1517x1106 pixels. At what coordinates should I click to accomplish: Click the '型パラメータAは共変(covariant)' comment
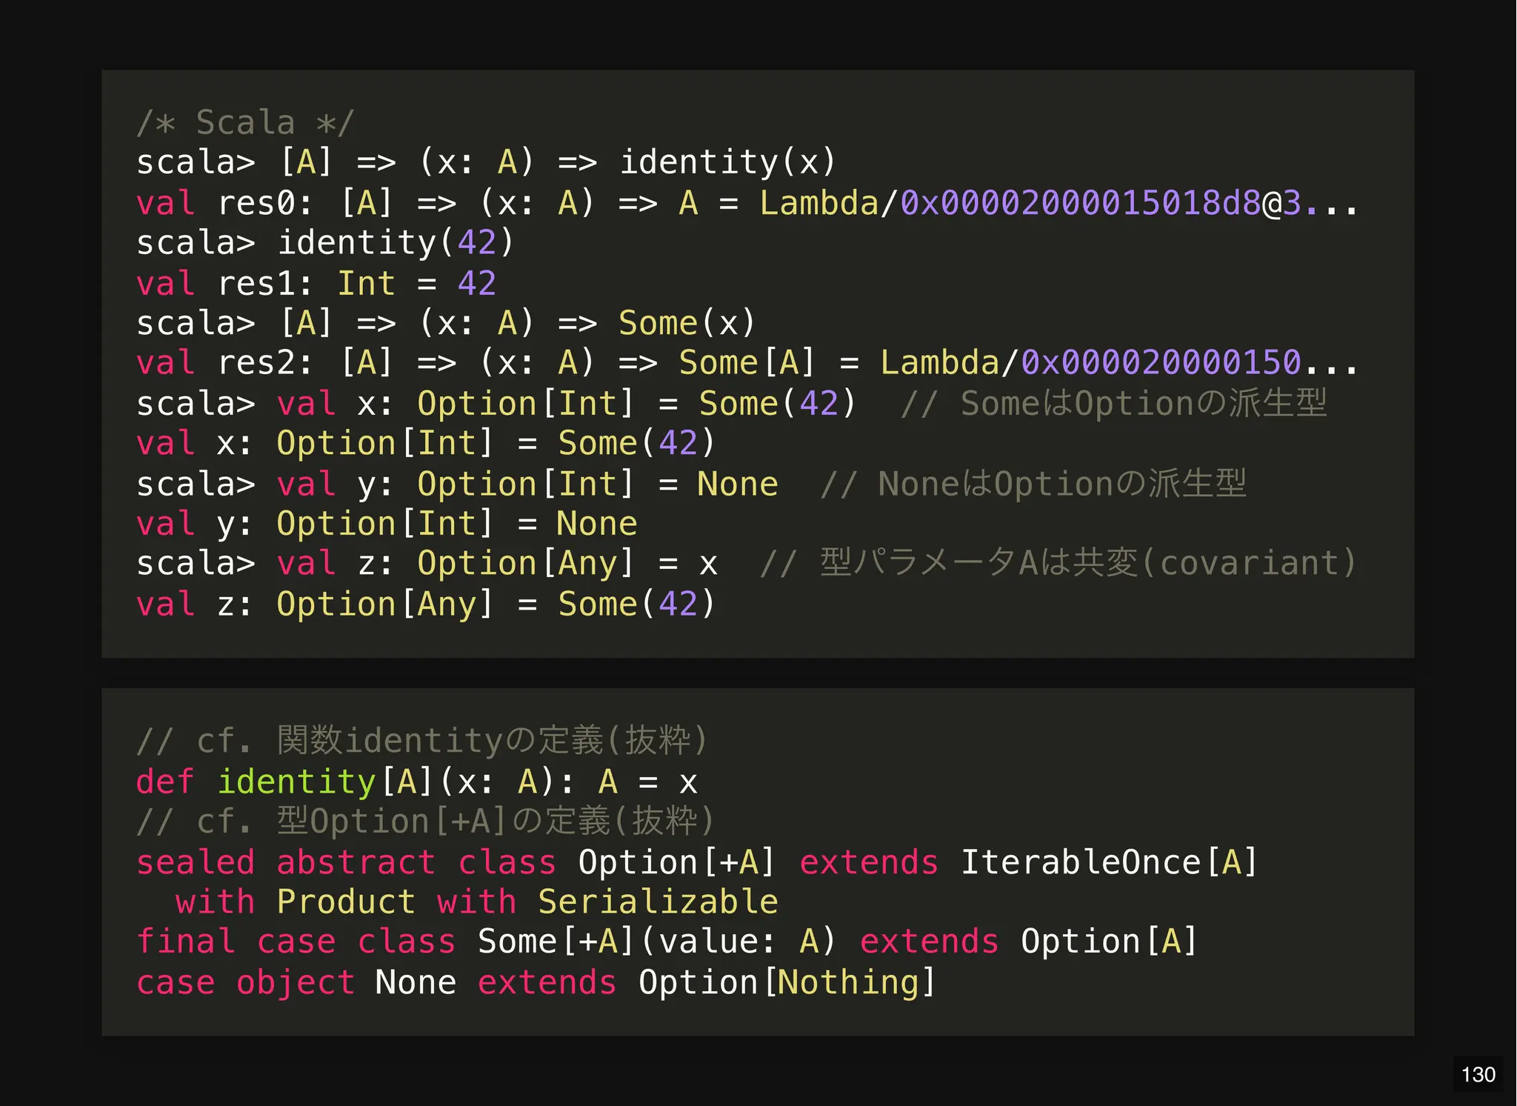coord(1058,564)
